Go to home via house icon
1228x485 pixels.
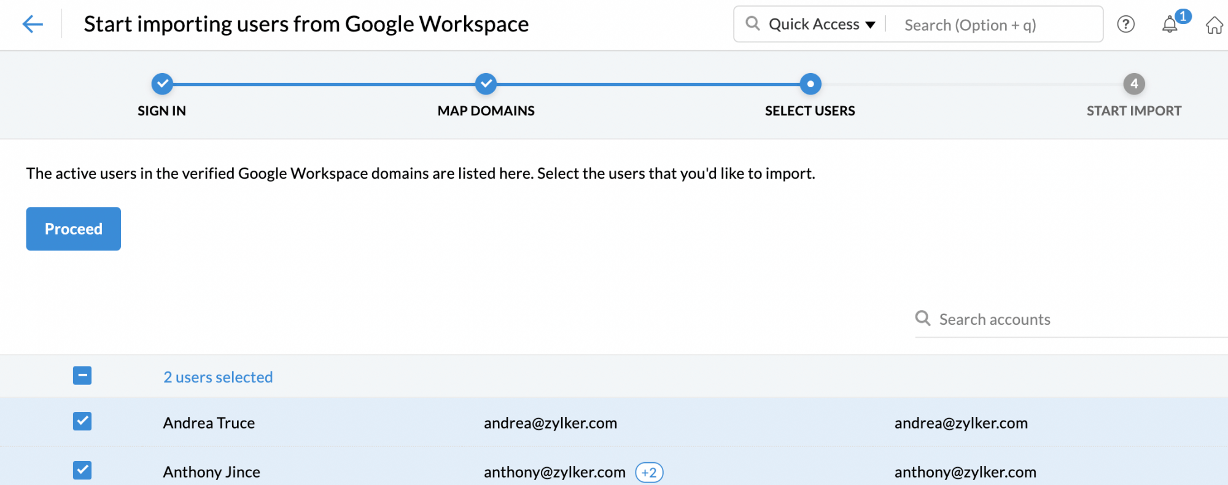1214,25
